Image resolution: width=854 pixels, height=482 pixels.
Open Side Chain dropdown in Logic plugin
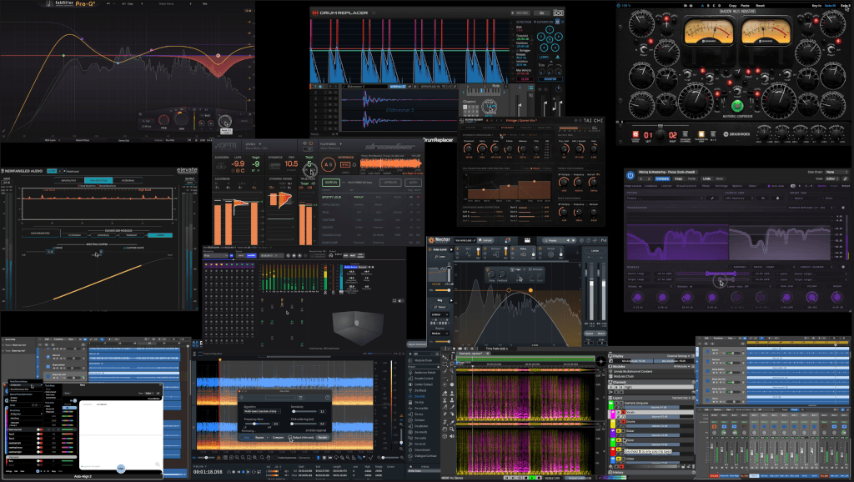click(x=836, y=172)
